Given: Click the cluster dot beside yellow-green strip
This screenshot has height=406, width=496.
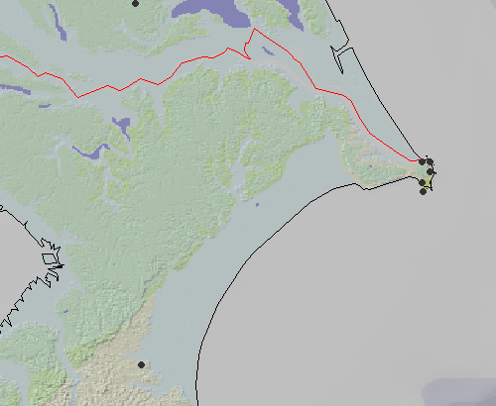Looking at the screenshot, I should pyautogui.click(x=422, y=182).
